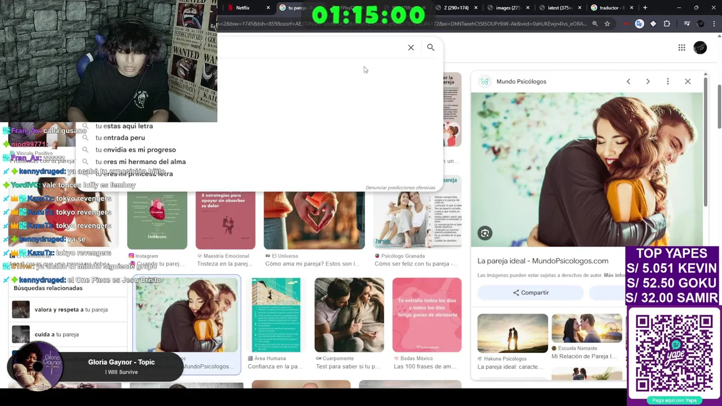
Task: Open the media control icon in toolbar
Action: tap(686, 24)
